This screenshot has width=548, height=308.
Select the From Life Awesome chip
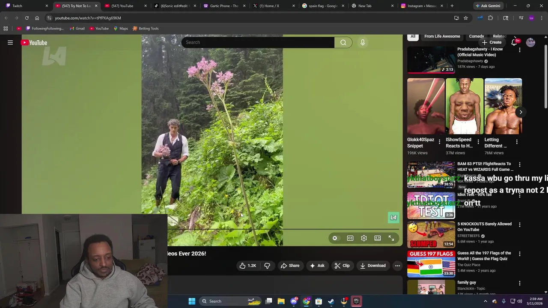coord(442,36)
